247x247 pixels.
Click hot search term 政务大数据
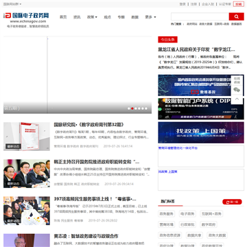[206, 24]
